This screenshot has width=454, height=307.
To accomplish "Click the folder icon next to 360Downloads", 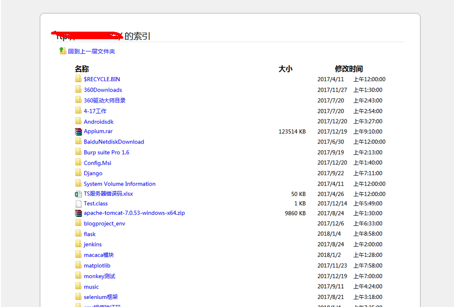I will [x=78, y=89].
